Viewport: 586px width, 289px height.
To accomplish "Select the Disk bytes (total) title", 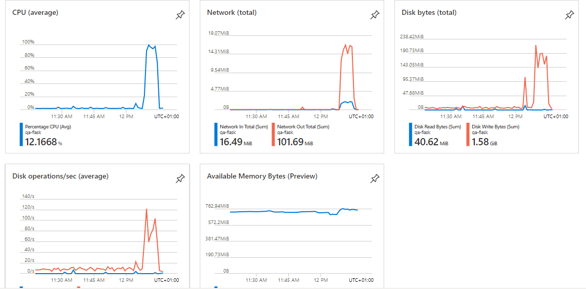I will point(429,12).
